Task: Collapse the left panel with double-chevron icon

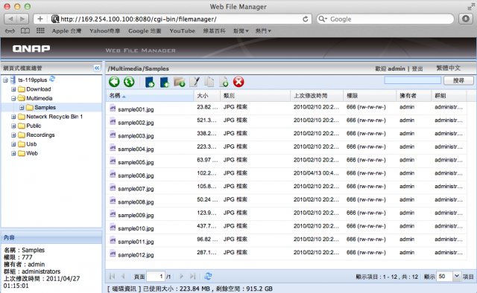Action: click(x=97, y=68)
